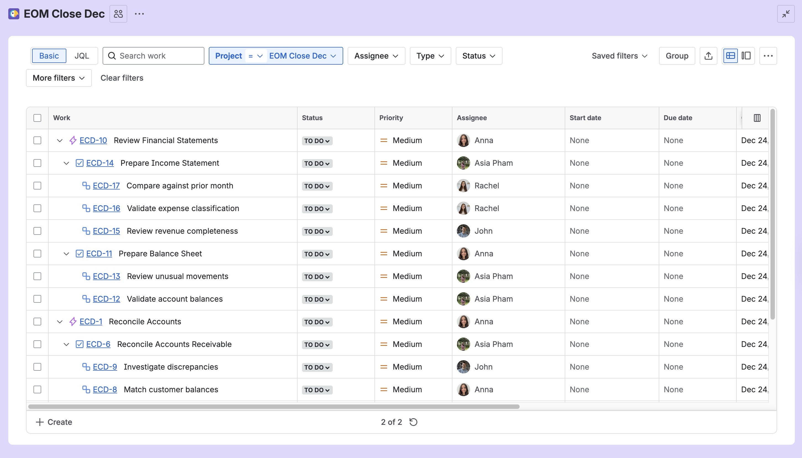This screenshot has height=458, width=802.
Task: Open the Assignee filter dropdown
Action: (x=376, y=56)
